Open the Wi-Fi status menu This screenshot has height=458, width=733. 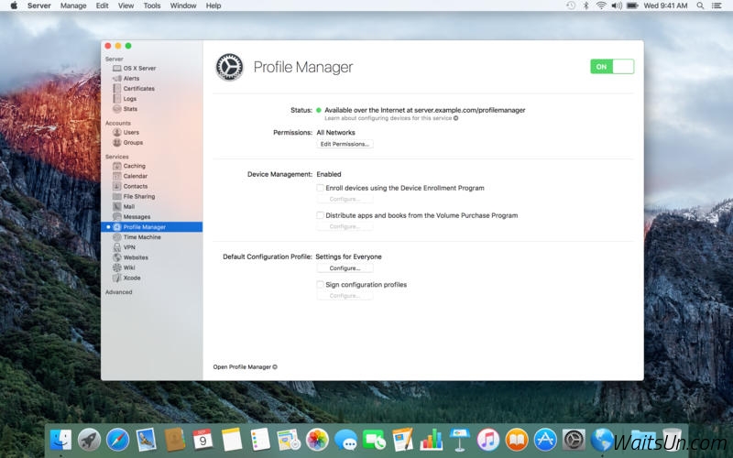coord(601,5)
